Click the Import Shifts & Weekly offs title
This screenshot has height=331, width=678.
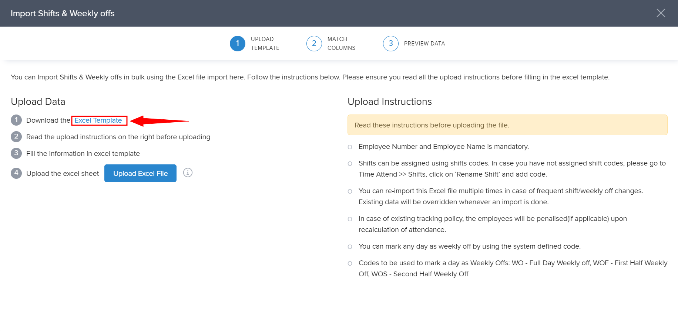63,13
